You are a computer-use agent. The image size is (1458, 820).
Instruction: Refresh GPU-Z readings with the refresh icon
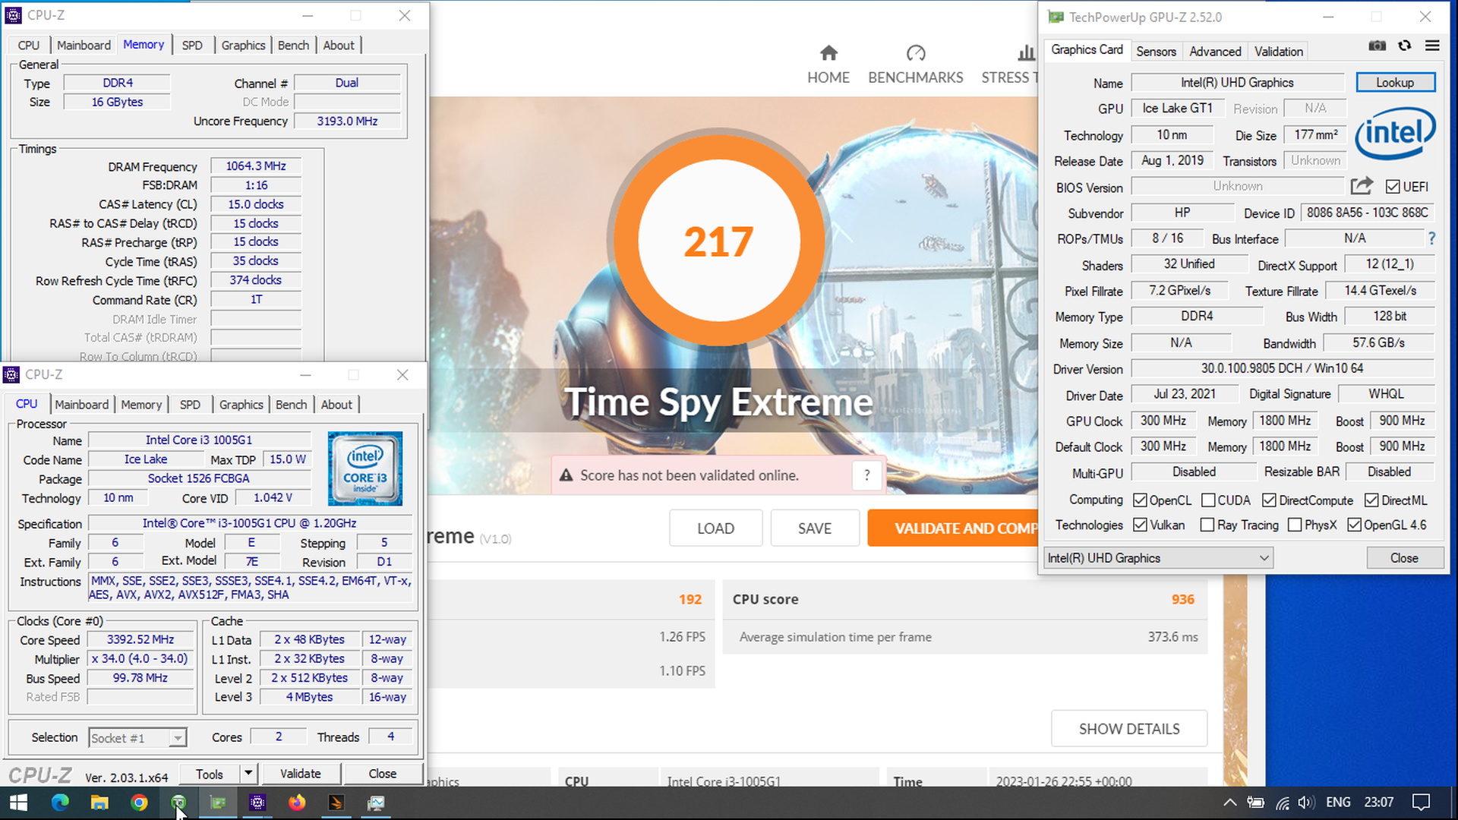point(1405,46)
